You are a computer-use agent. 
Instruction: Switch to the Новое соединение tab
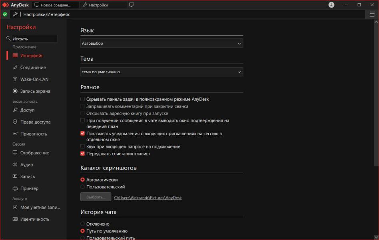(55, 5)
